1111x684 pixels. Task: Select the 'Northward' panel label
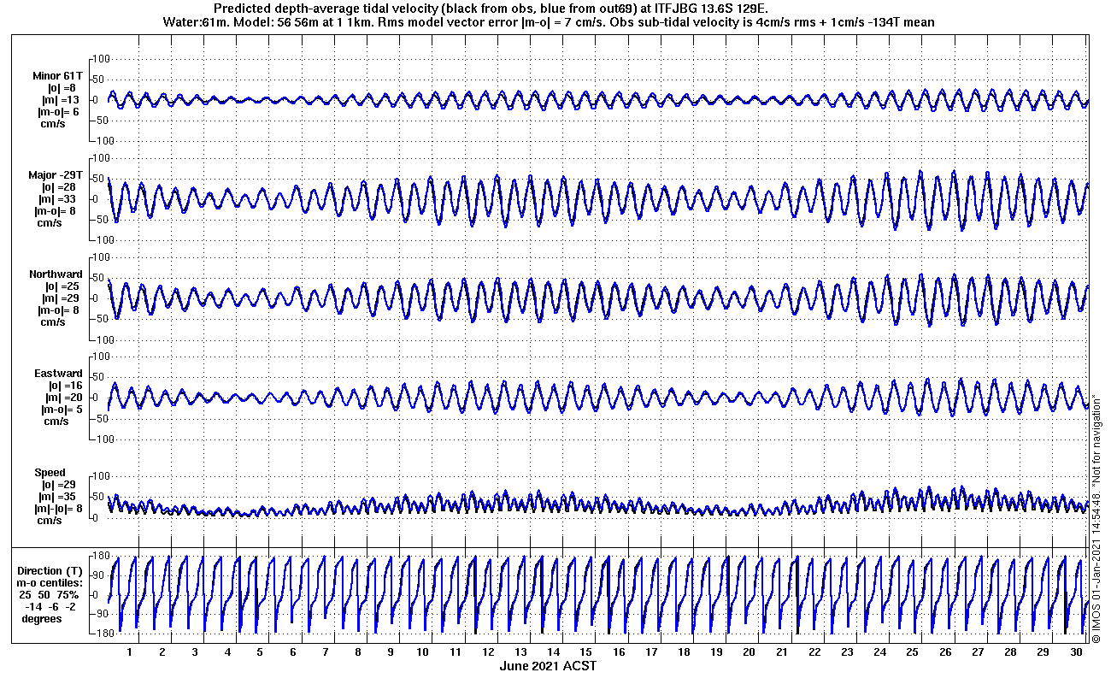click(x=56, y=274)
